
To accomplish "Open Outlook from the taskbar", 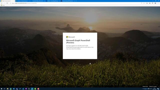I will click(14, 89).
